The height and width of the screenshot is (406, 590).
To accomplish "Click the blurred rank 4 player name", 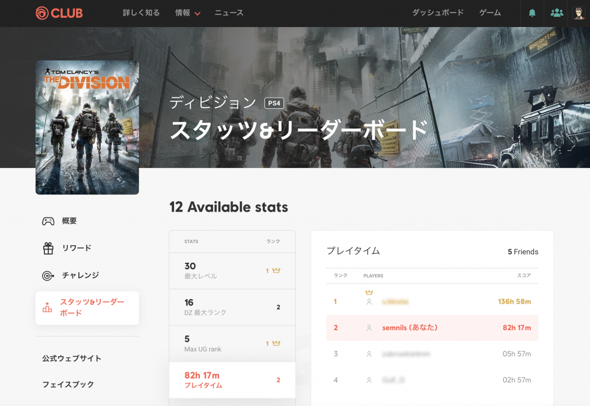I will click(393, 380).
